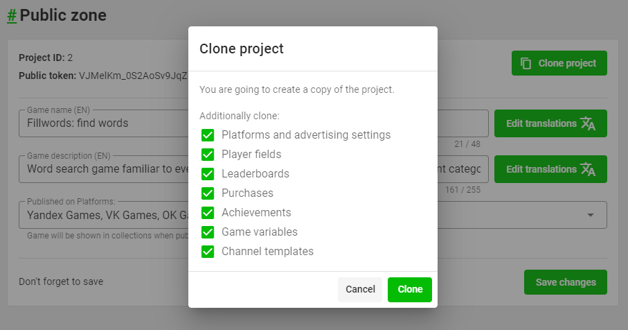Confirm with the green Clone button

click(410, 289)
